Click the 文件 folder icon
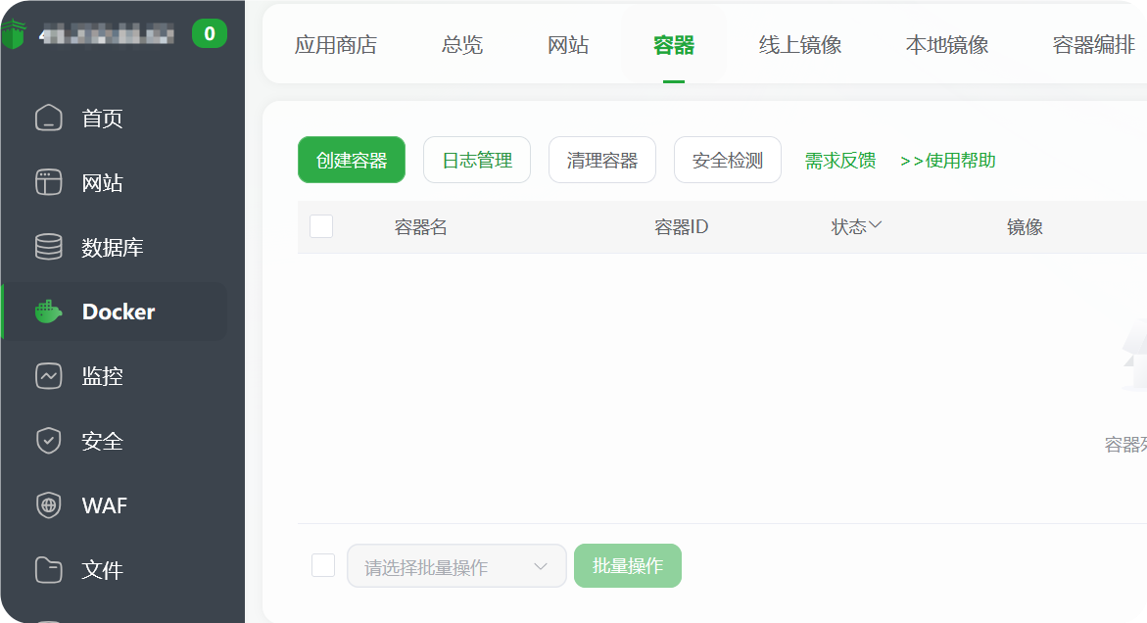This screenshot has height=623, width=1147. pos(47,570)
